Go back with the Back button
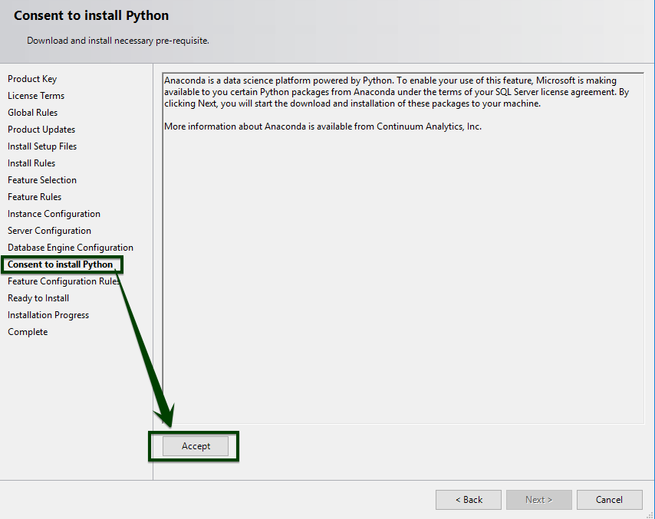The width and height of the screenshot is (655, 519). click(x=468, y=500)
